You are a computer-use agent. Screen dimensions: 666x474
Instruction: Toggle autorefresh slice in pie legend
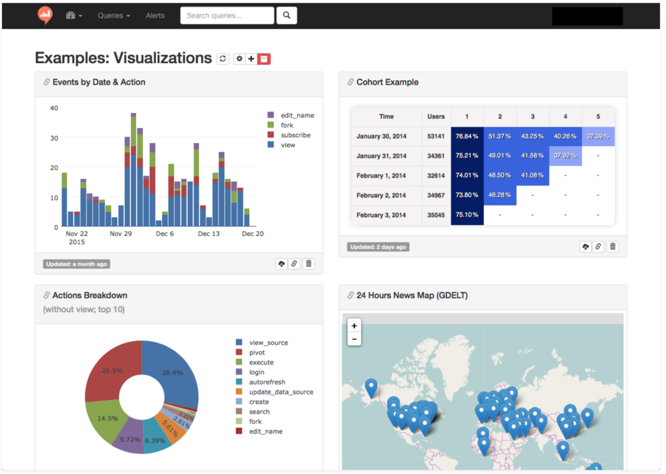(260, 382)
